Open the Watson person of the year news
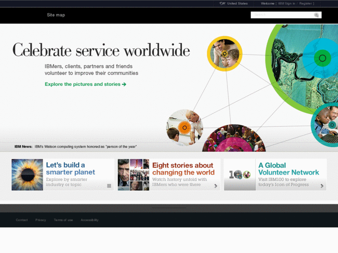This screenshot has height=253, width=338. tap(86, 147)
